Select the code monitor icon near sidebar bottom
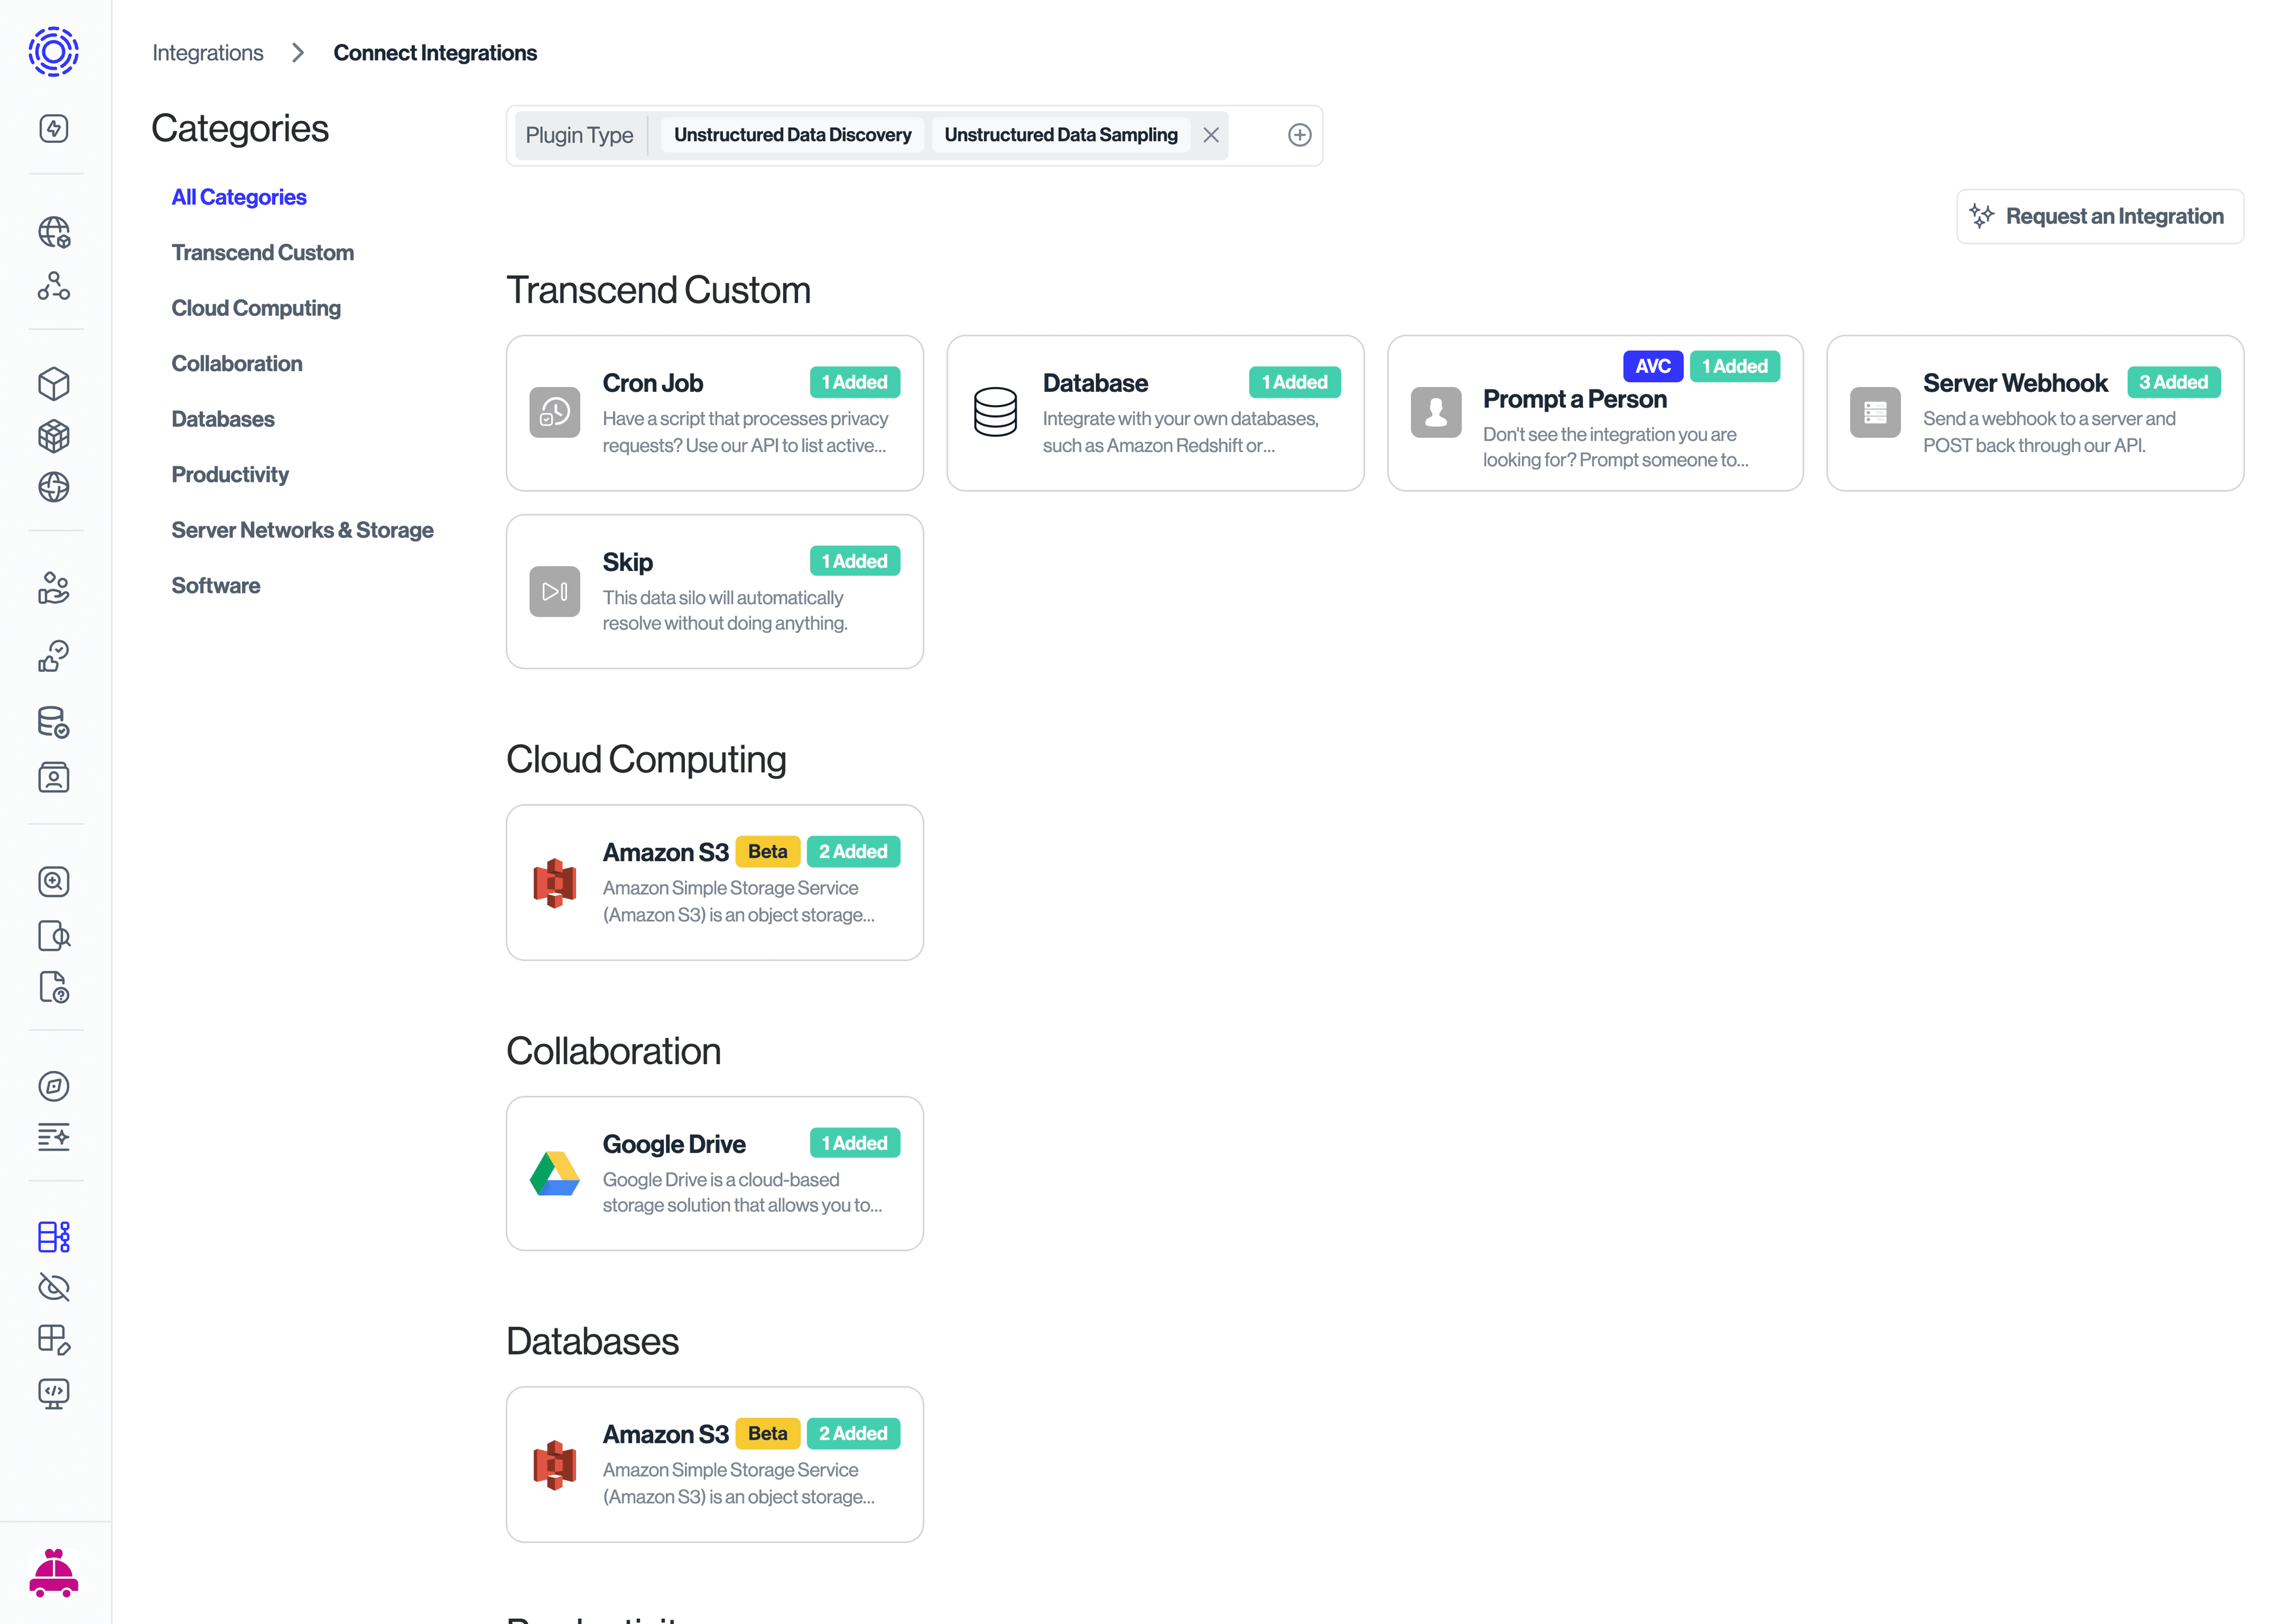 54,1393
